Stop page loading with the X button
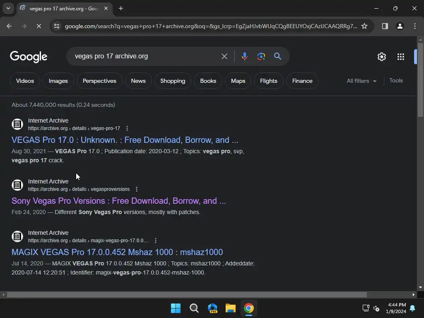This screenshot has height=318, width=424. click(x=39, y=26)
